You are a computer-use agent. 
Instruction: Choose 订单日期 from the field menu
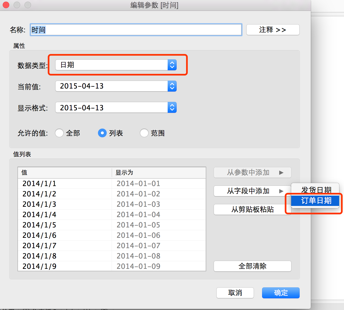click(x=315, y=201)
